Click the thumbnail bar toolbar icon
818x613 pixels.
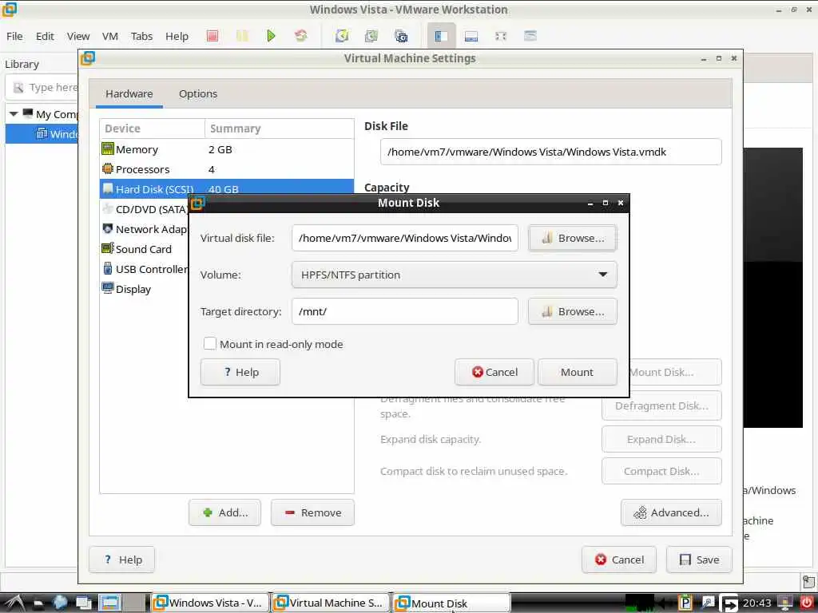pos(471,36)
